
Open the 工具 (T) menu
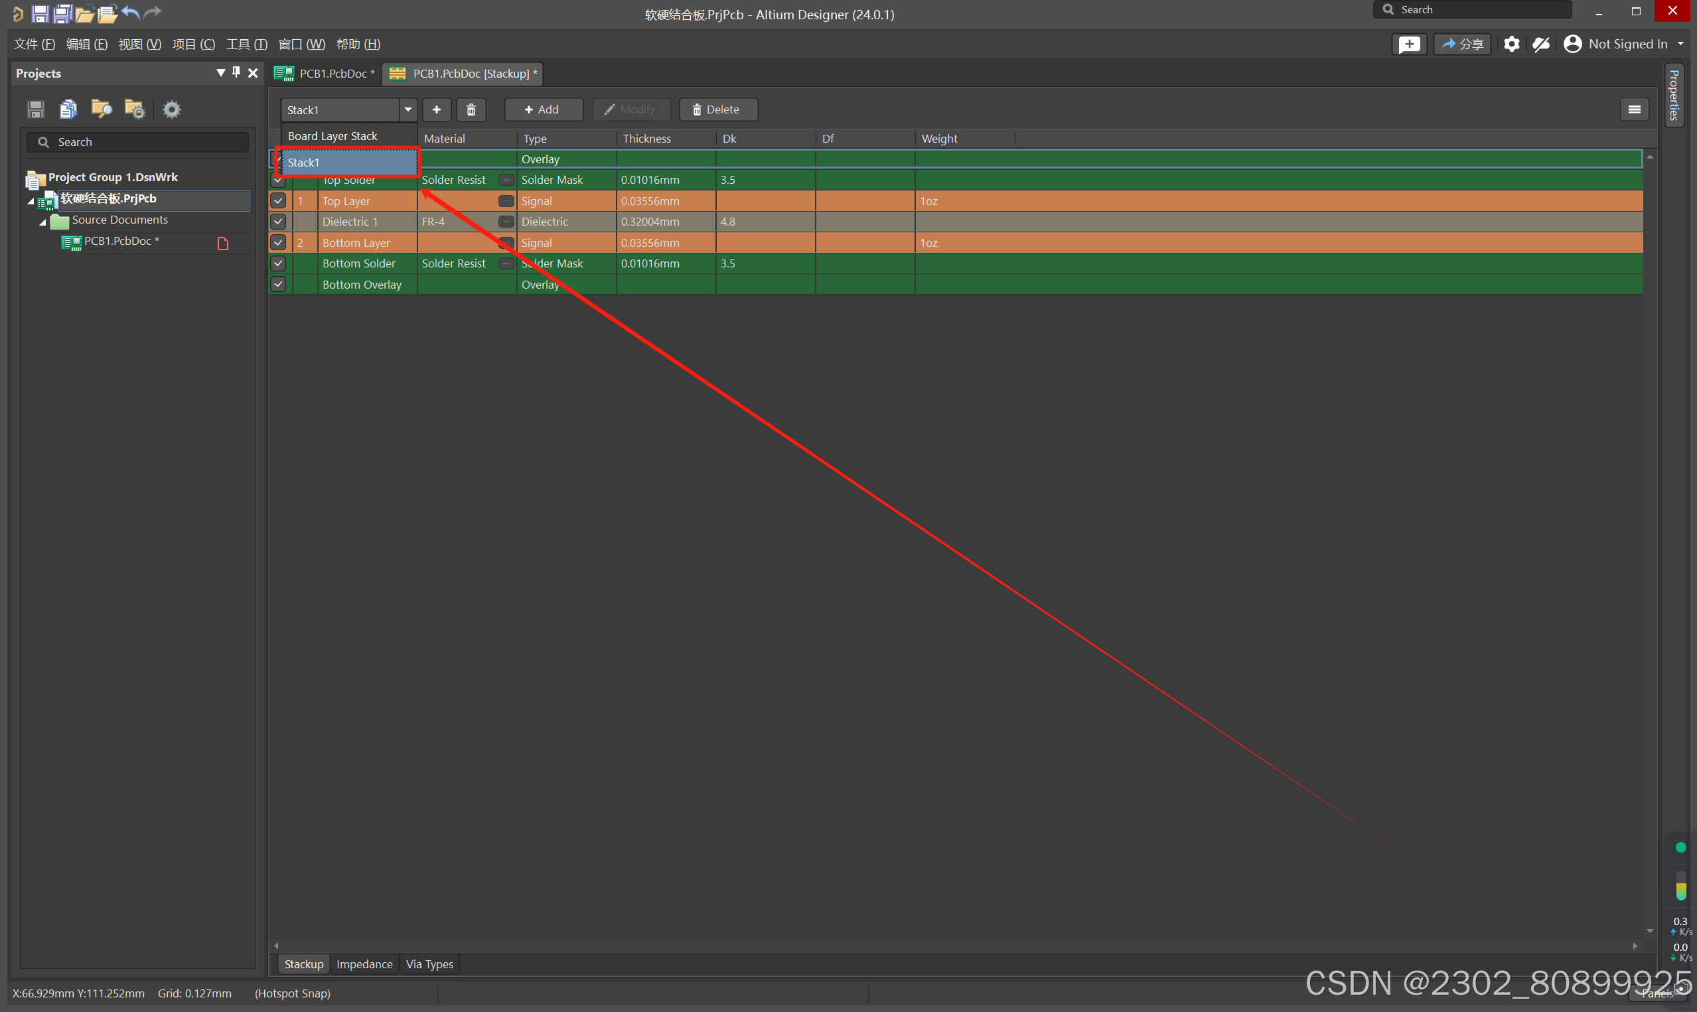[246, 44]
